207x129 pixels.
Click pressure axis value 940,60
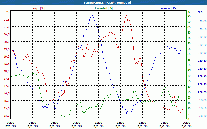(x=202, y=29)
